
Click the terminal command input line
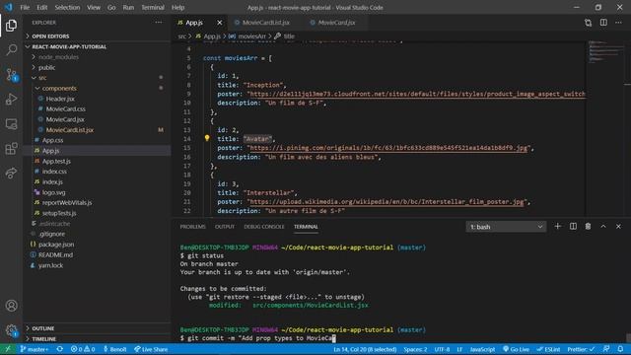[x=257, y=338]
